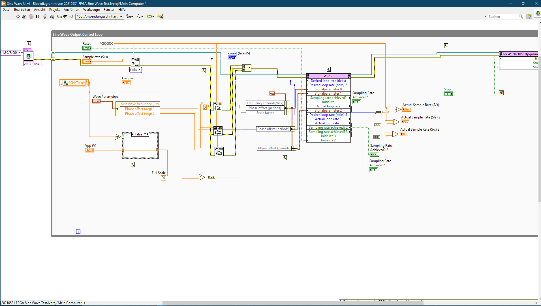Screen dimensions: 541x306
Task: Click the 40000000 numeric constant
Action: [x=106, y=44]
